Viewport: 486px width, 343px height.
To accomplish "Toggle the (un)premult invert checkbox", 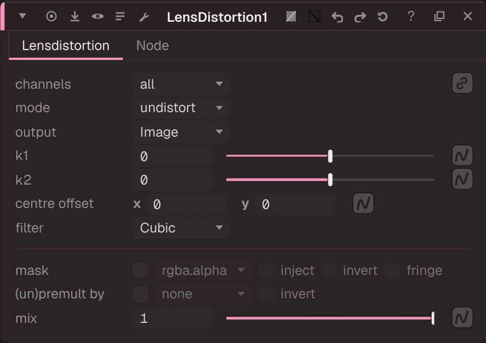I will coord(266,294).
